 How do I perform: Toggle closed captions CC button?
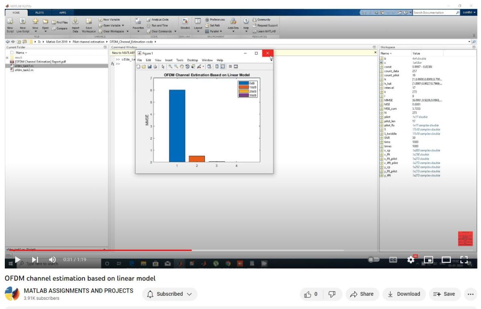coord(393,259)
